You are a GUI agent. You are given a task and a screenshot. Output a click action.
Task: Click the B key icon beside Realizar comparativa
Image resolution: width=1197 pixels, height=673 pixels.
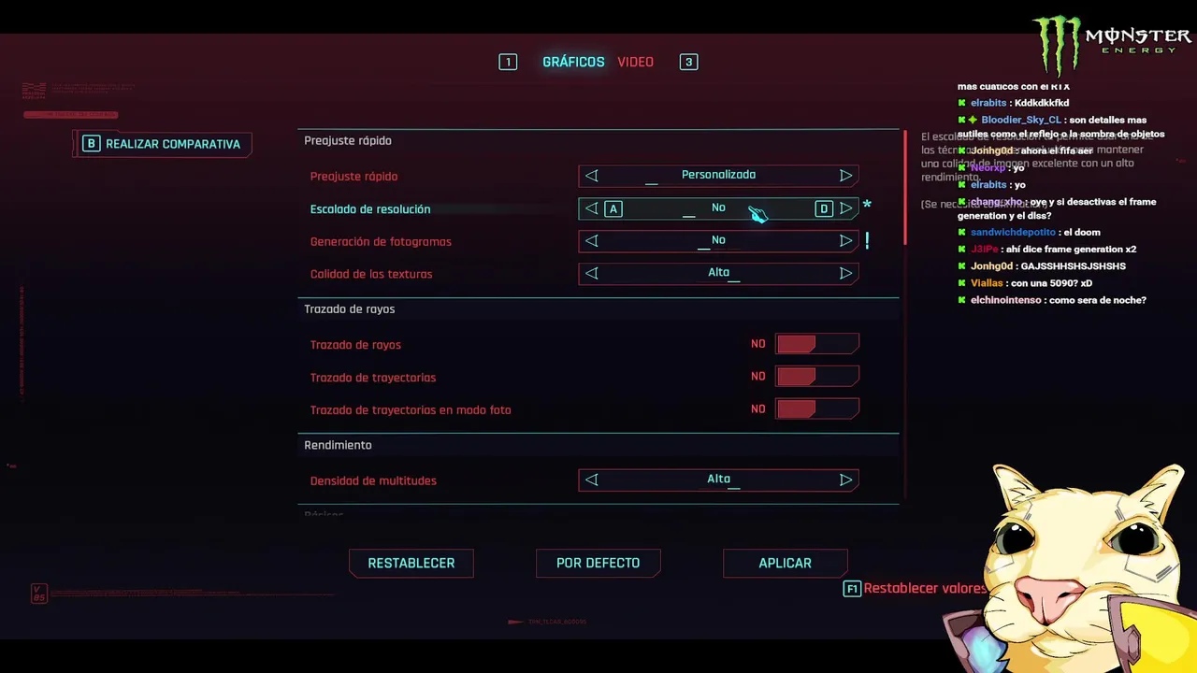[91, 144]
